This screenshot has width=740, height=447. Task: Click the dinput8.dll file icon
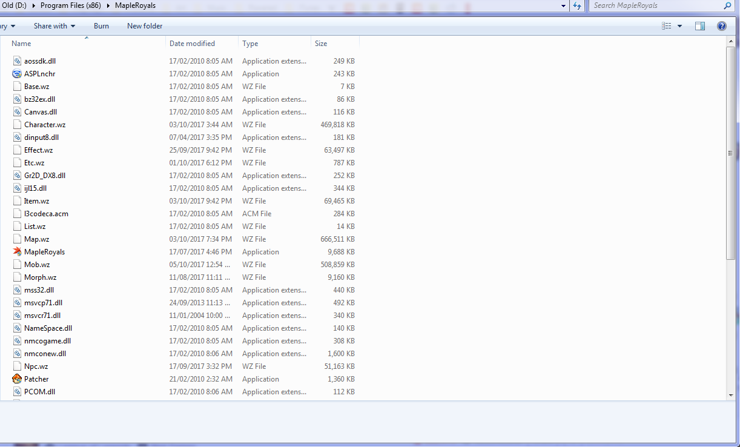[17, 137]
